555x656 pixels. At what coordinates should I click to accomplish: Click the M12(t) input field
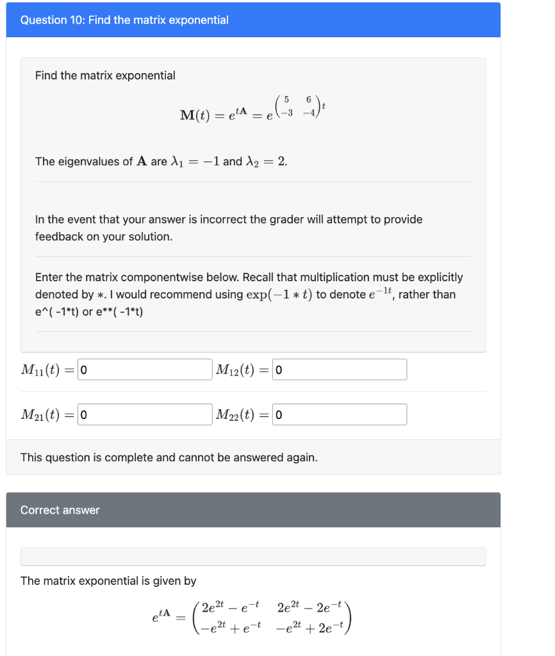[x=339, y=369]
